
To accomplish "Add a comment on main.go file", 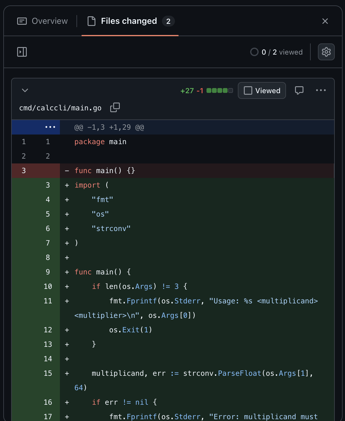I will (x=299, y=90).
